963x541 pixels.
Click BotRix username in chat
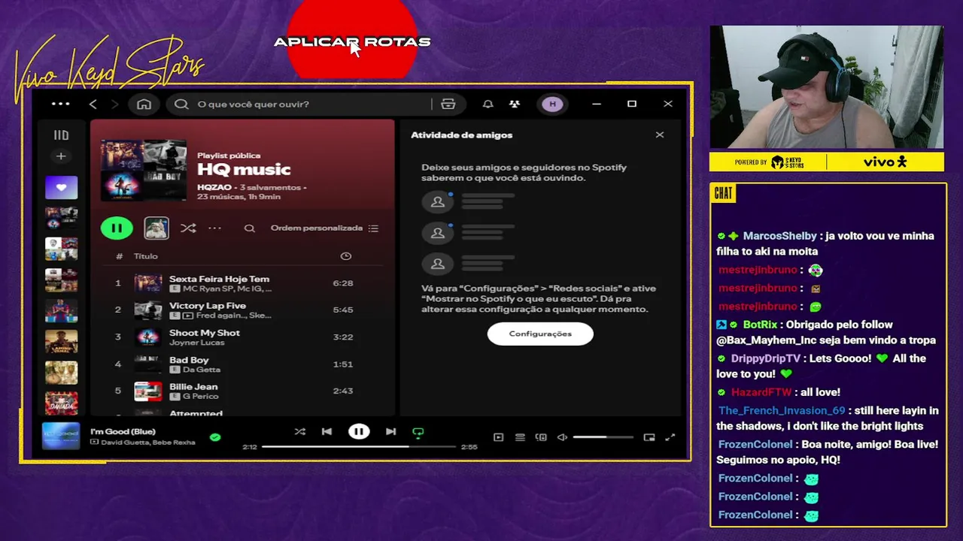760,325
